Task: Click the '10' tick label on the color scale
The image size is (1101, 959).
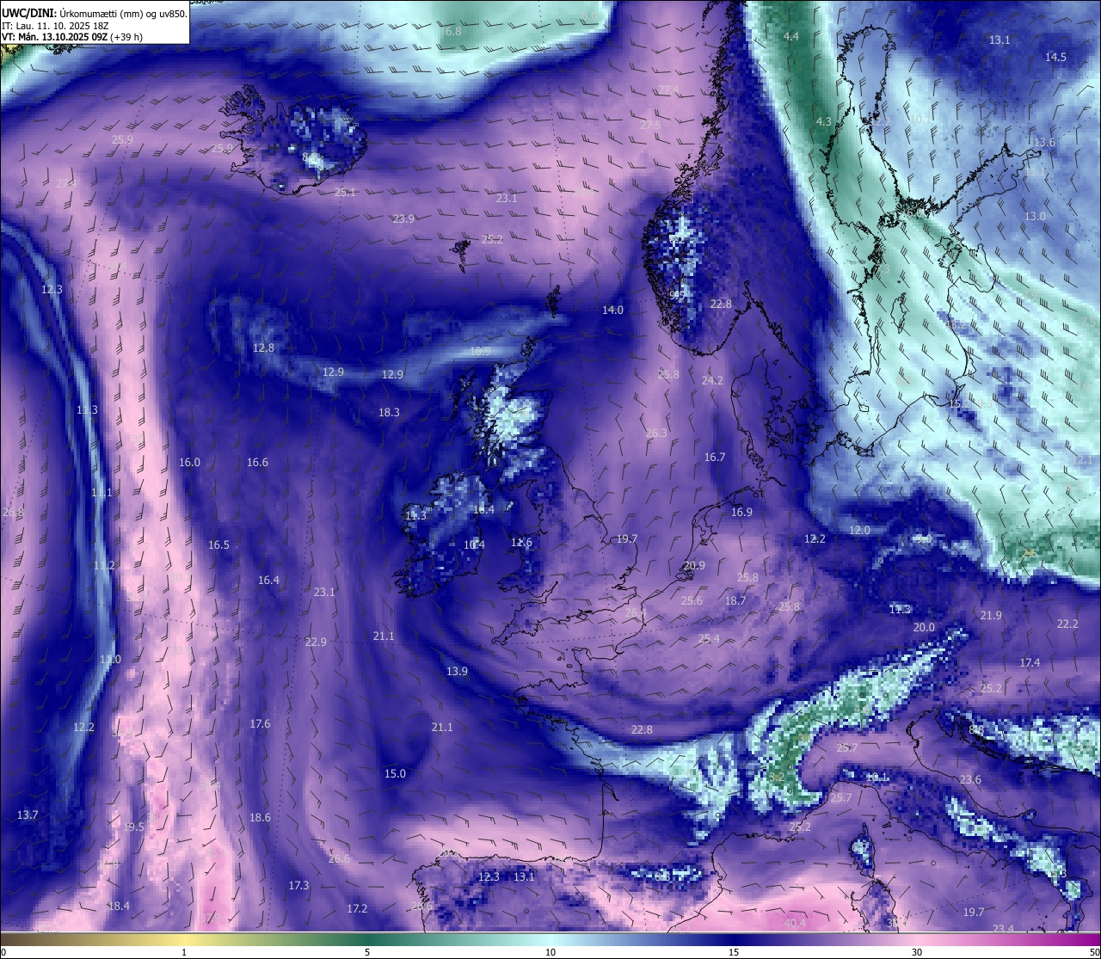Action: 550,952
